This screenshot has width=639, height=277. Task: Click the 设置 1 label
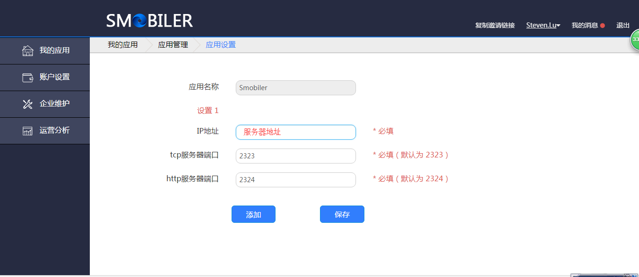point(208,111)
